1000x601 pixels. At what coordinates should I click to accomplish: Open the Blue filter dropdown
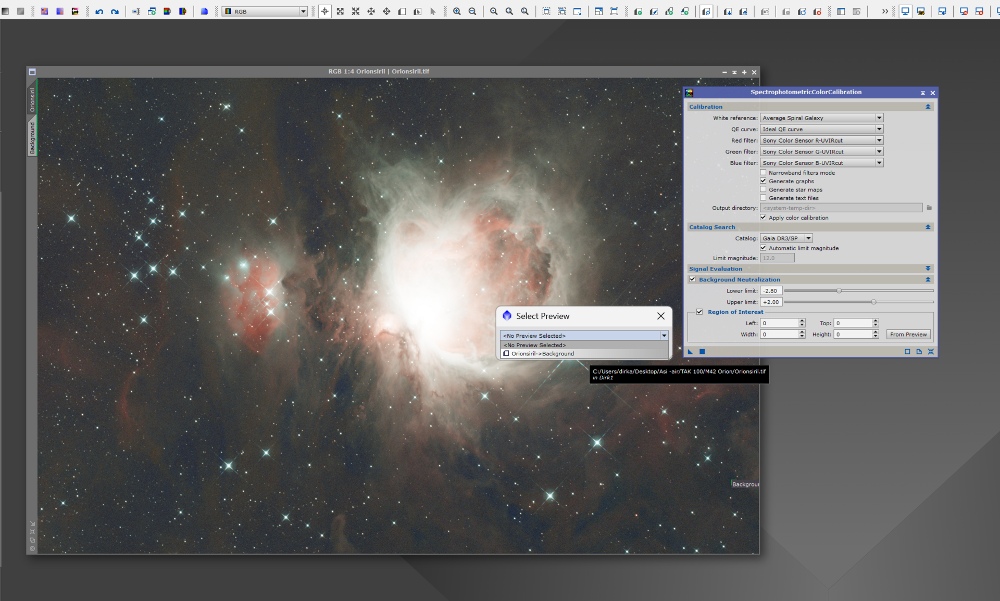(822, 163)
